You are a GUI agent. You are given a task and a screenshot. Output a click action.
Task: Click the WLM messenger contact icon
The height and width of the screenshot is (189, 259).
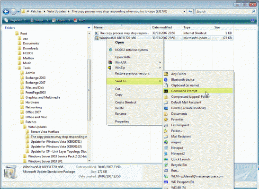[x=166, y=176]
